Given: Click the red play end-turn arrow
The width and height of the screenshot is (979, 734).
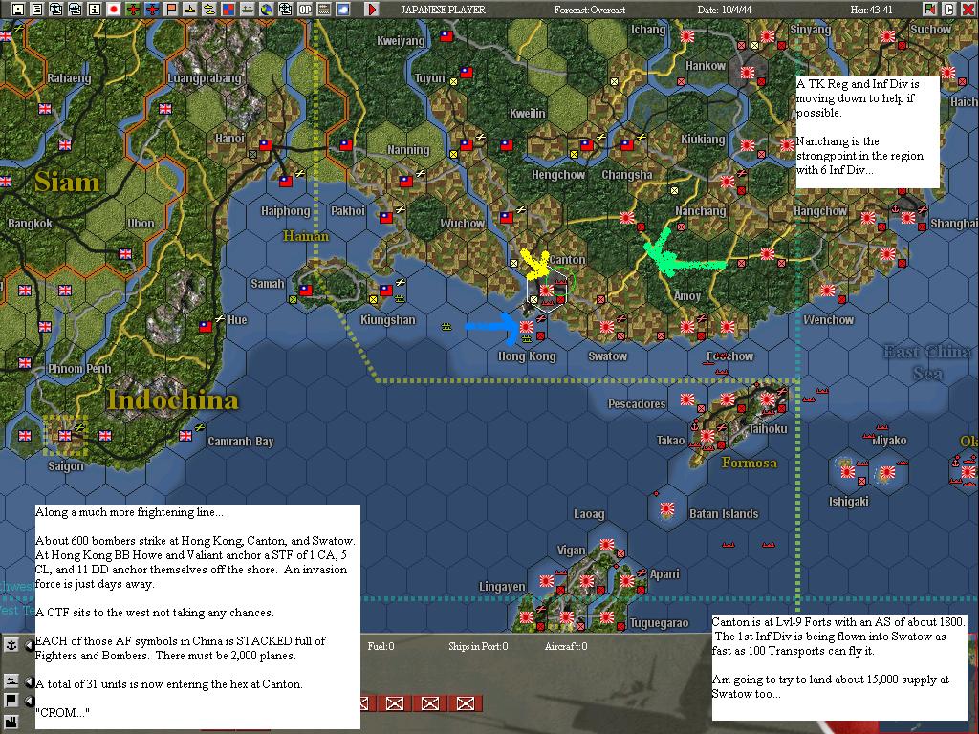Looking at the screenshot, I should coord(372,10).
